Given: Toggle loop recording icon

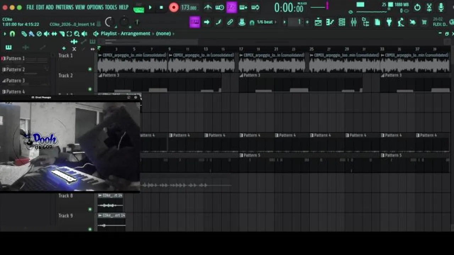Looking at the screenshot, I should point(255,7).
